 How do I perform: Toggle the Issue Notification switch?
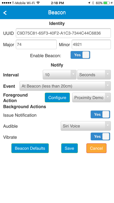(100, 114)
